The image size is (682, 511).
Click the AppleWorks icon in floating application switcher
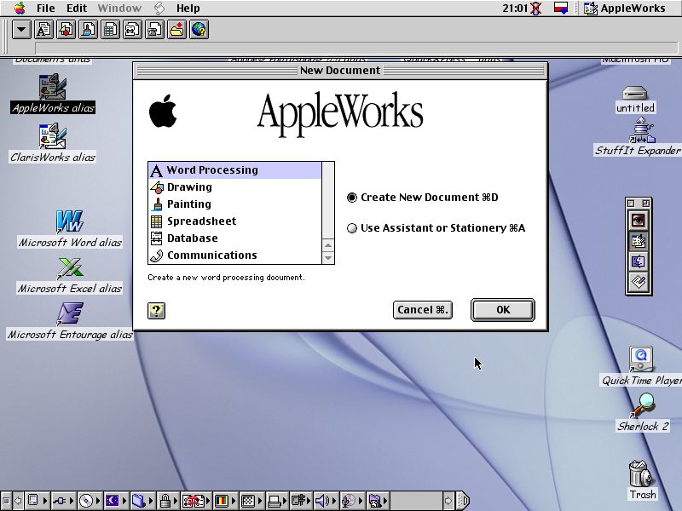tap(639, 241)
